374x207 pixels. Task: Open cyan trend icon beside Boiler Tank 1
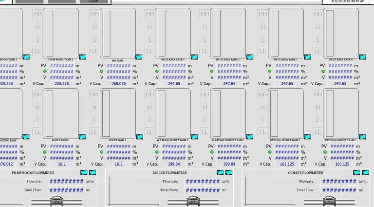point(82,137)
